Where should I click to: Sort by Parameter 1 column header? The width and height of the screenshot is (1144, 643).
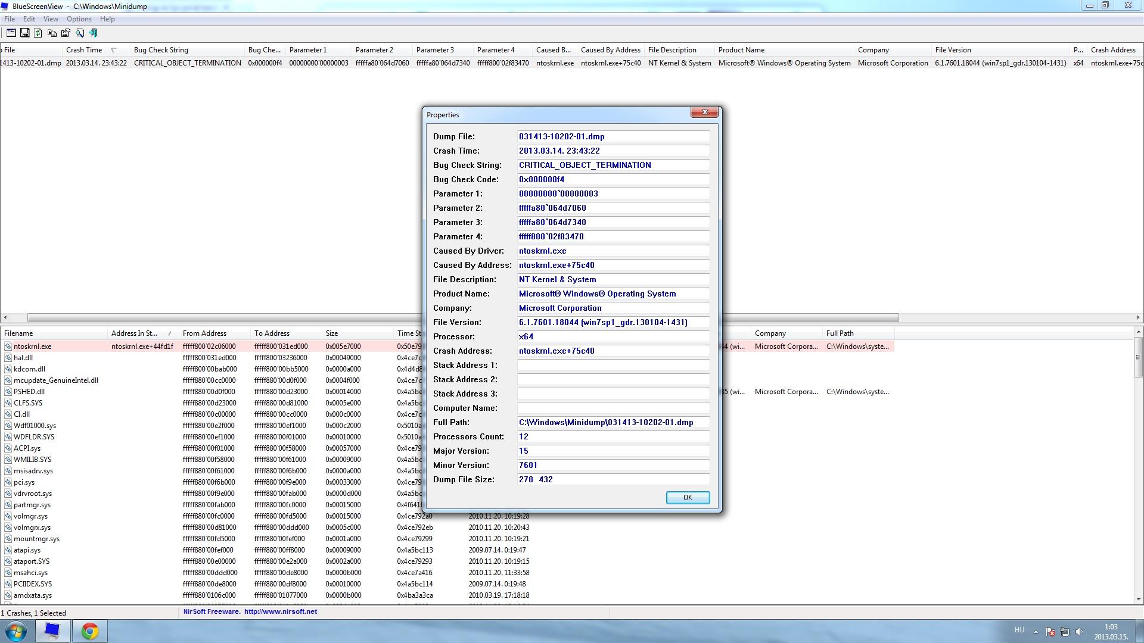click(319, 50)
